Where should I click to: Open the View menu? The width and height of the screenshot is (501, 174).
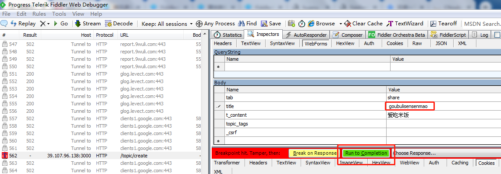(78, 14)
